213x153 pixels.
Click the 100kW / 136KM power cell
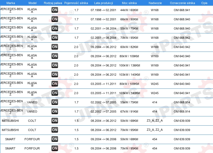tap(130, 65)
